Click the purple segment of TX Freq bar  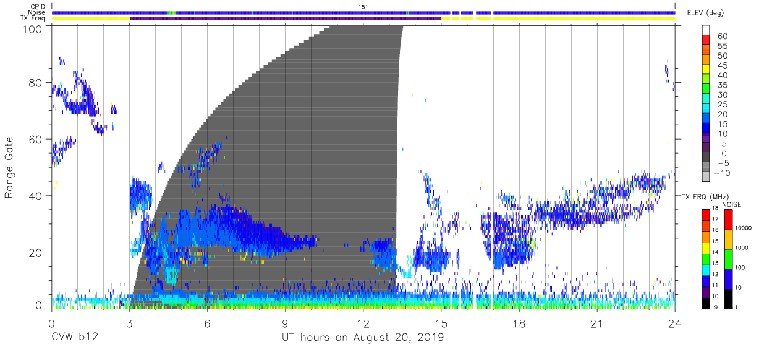286,19
